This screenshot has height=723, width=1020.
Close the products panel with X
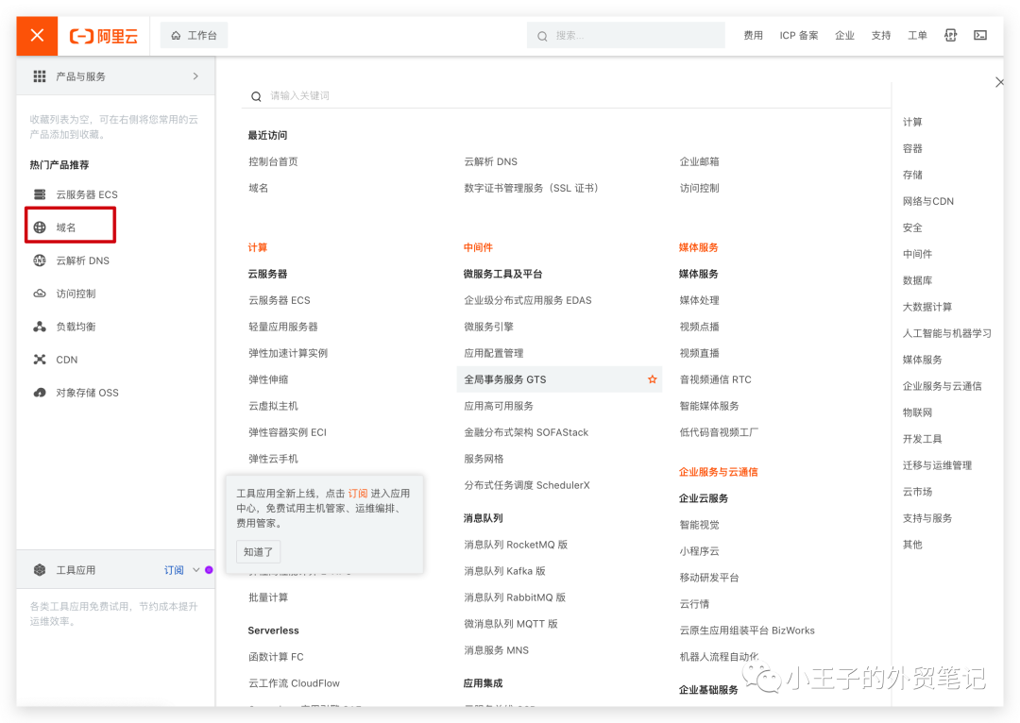1000,82
